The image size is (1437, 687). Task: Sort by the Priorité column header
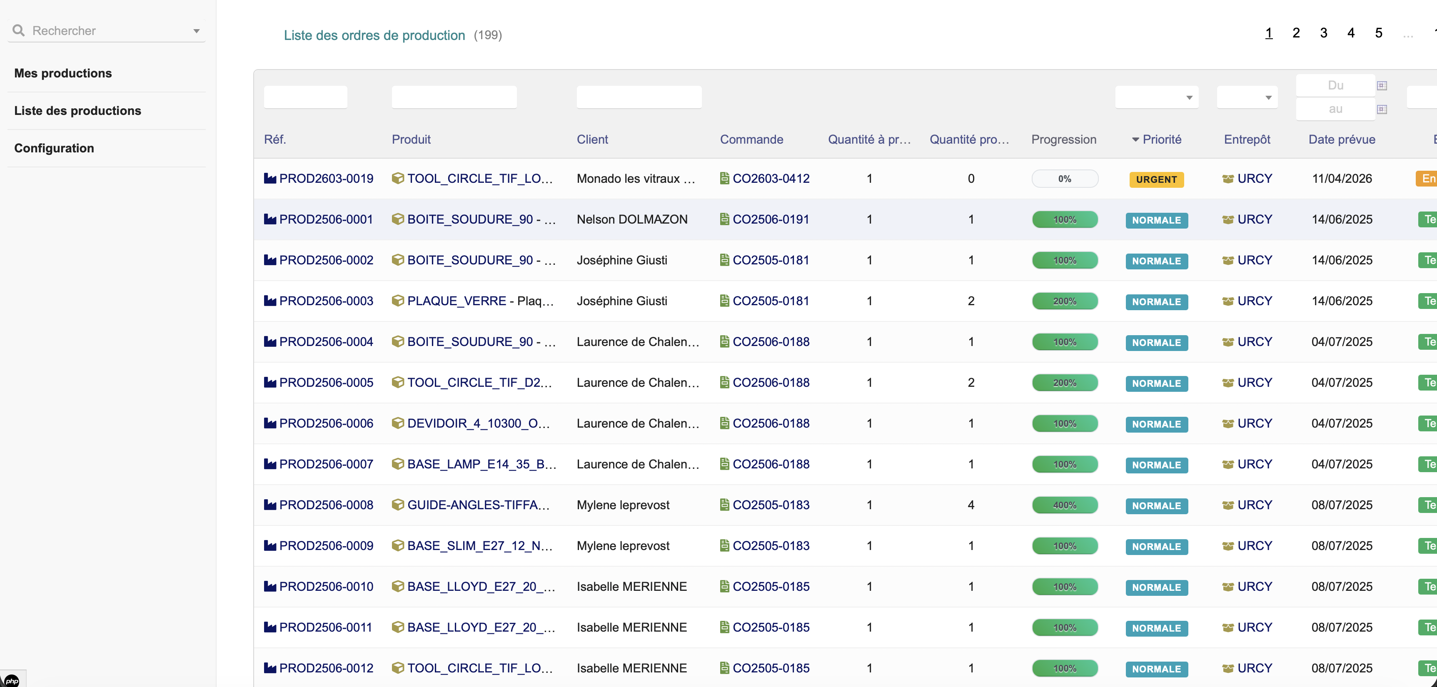[x=1161, y=139]
